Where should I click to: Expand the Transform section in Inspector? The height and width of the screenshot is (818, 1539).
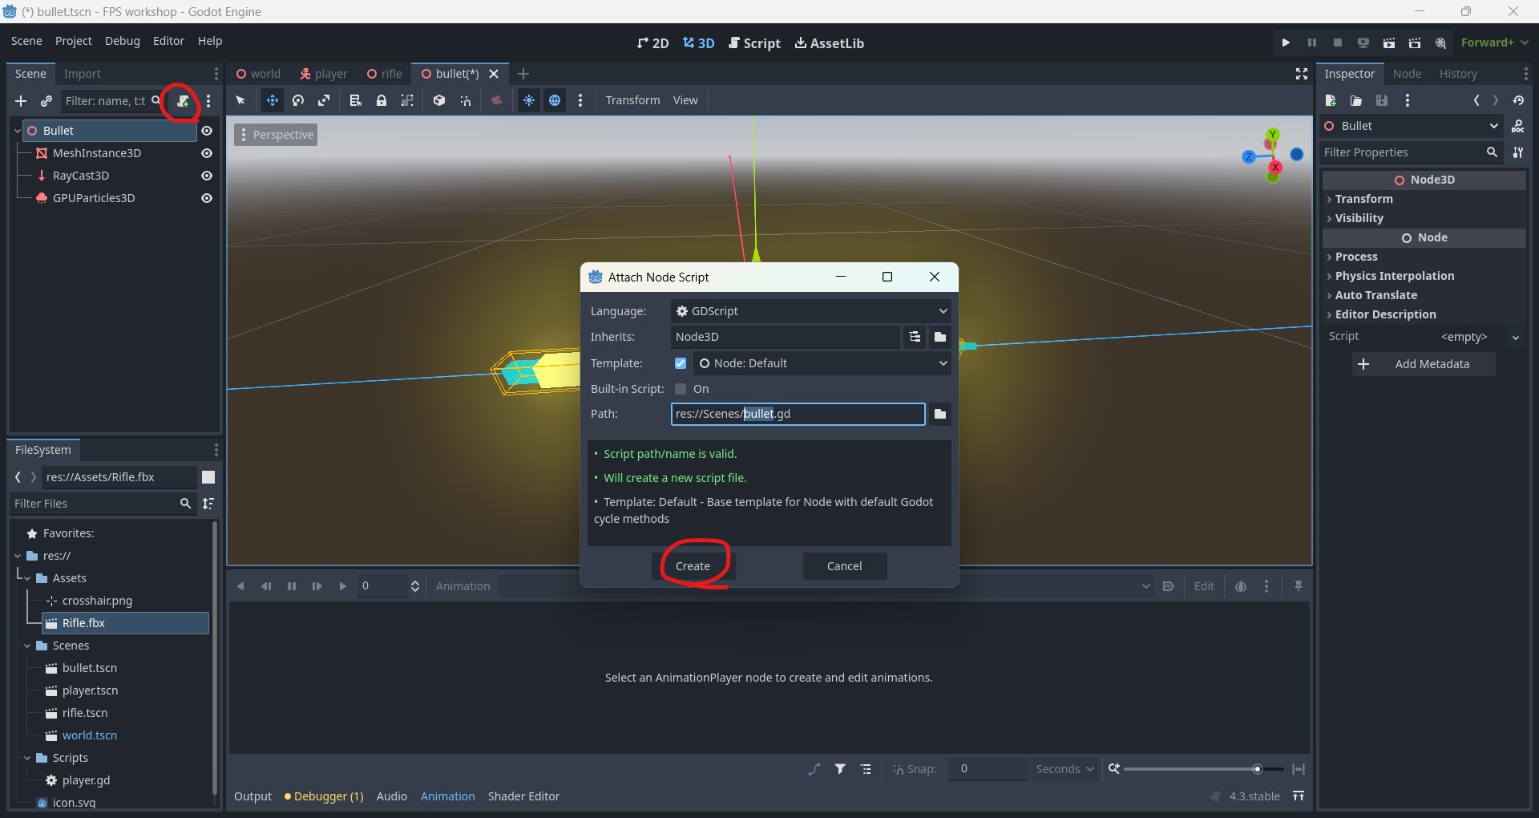(x=1363, y=199)
